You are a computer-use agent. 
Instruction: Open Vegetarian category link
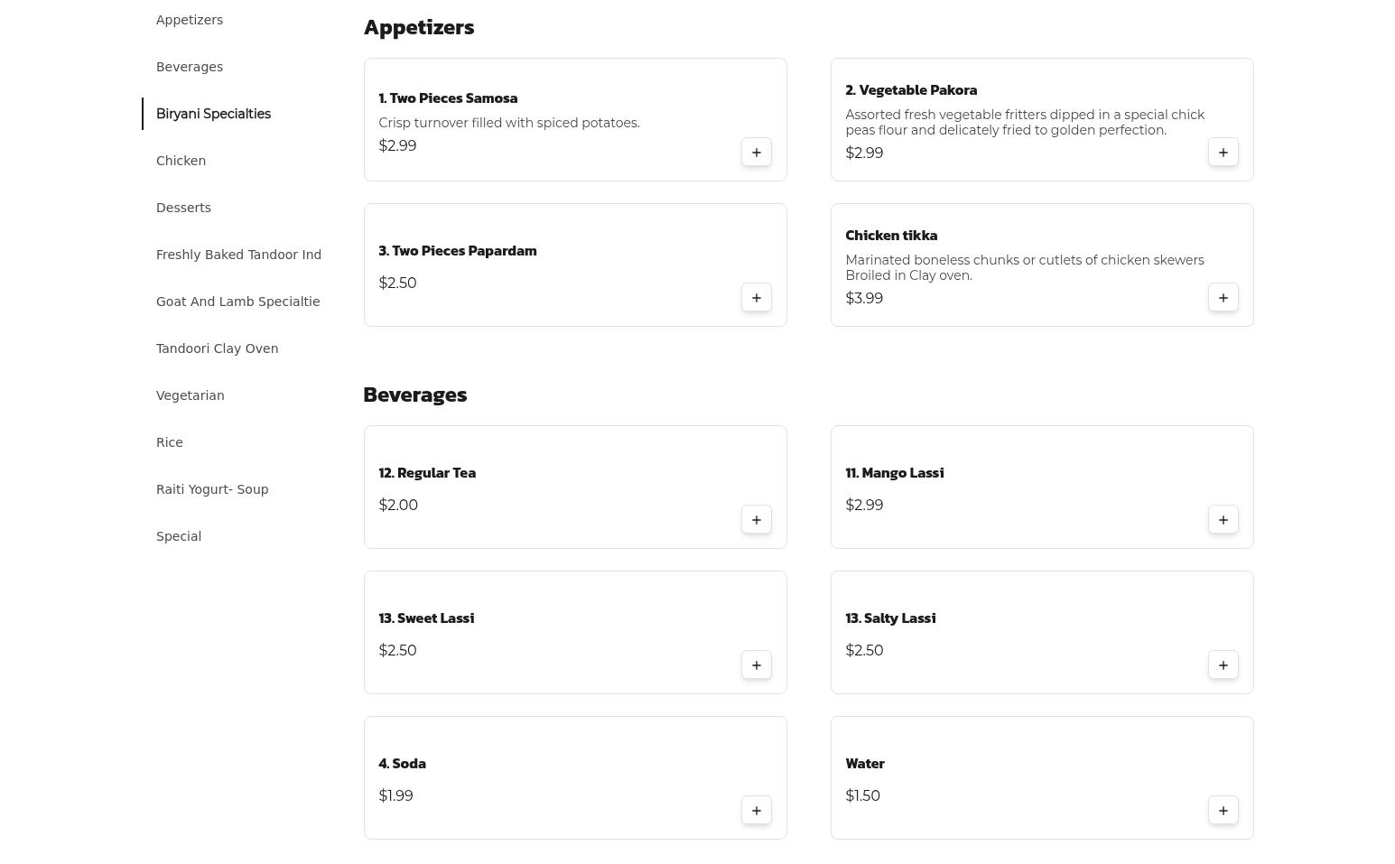190,395
